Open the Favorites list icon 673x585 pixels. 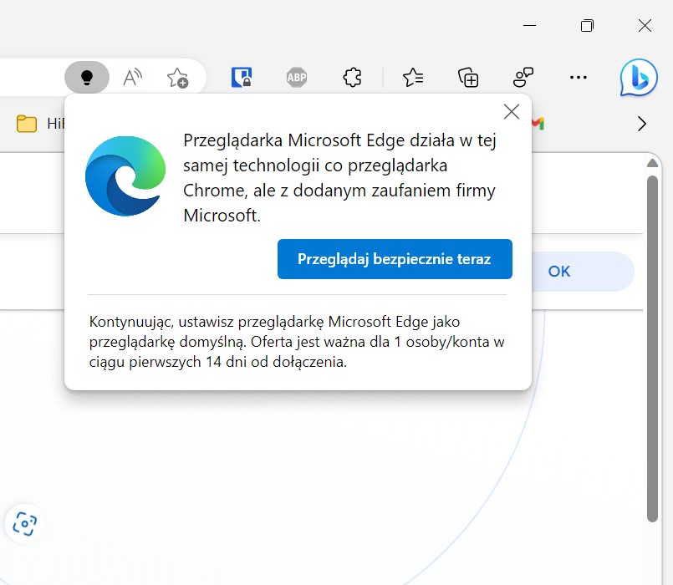point(413,78)
